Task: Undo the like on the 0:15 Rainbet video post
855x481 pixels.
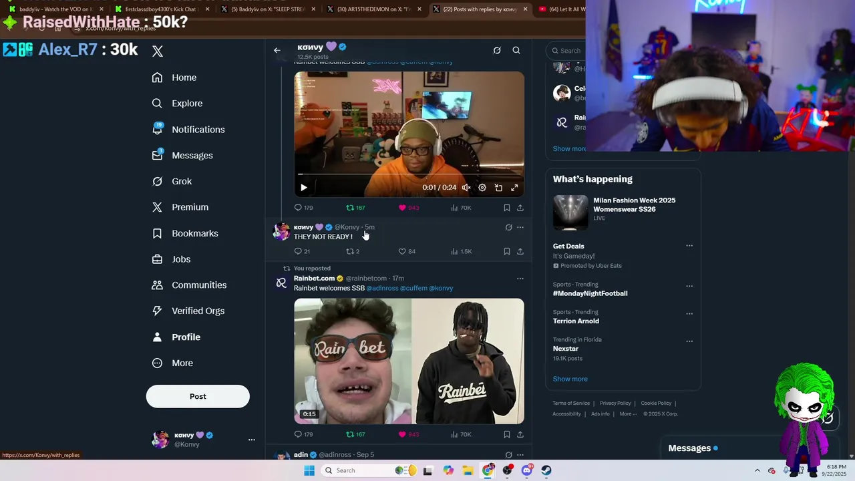Action: [x=409, y=434]
